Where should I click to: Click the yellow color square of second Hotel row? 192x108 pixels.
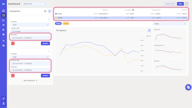click(x=56, y=18)
